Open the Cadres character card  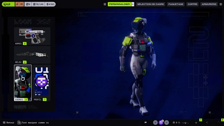[x=23, y=83]
